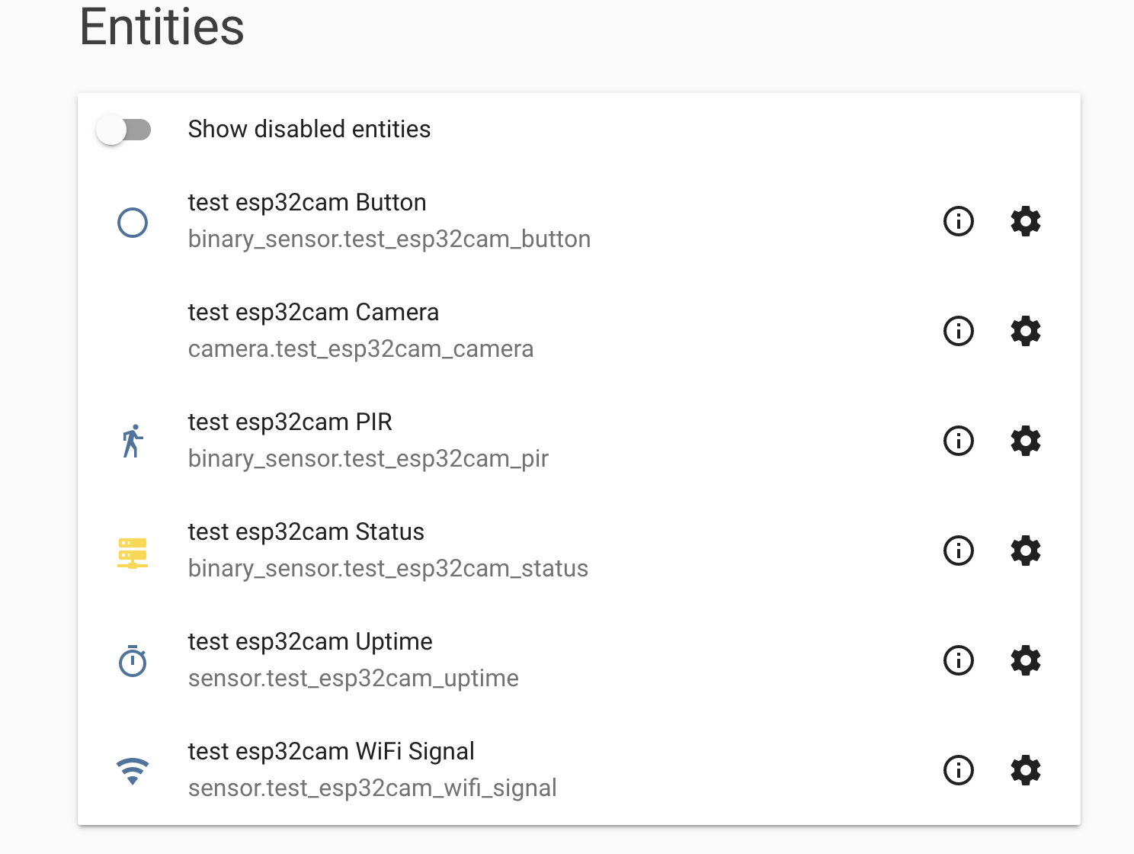View info for test esp32cam Status
This screenshot has height=854, width=1134.
click(x=959, y=551)
